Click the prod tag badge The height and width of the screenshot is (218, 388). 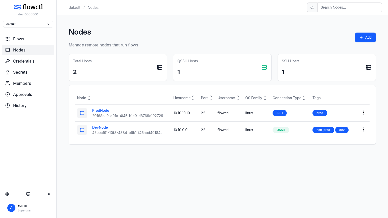click(x=320, y=113)
